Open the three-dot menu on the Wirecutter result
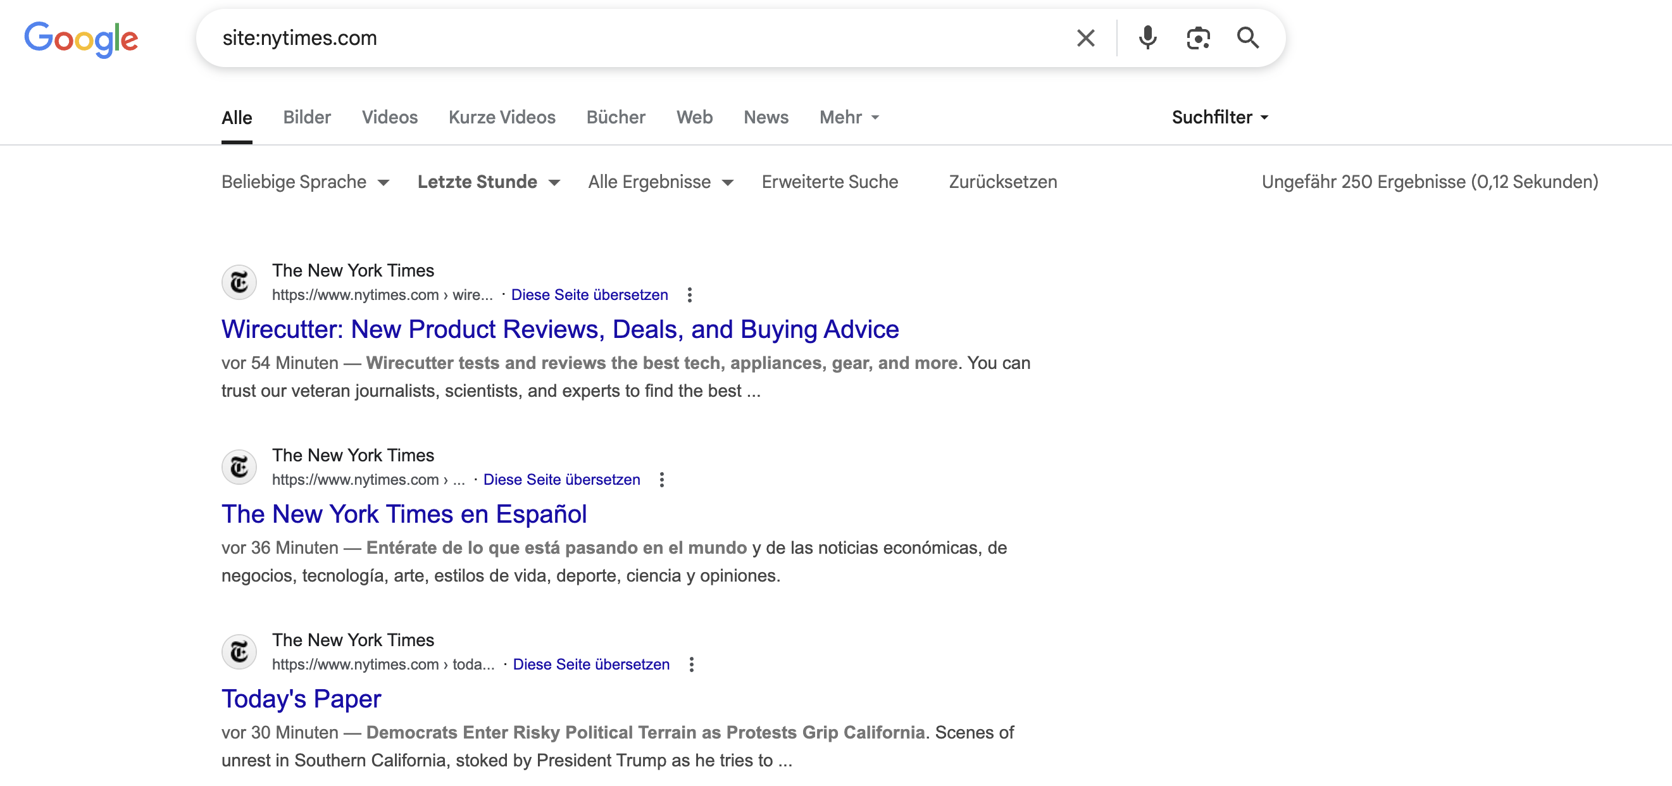This screenshot has width=1672, height=786. (689, 295)
